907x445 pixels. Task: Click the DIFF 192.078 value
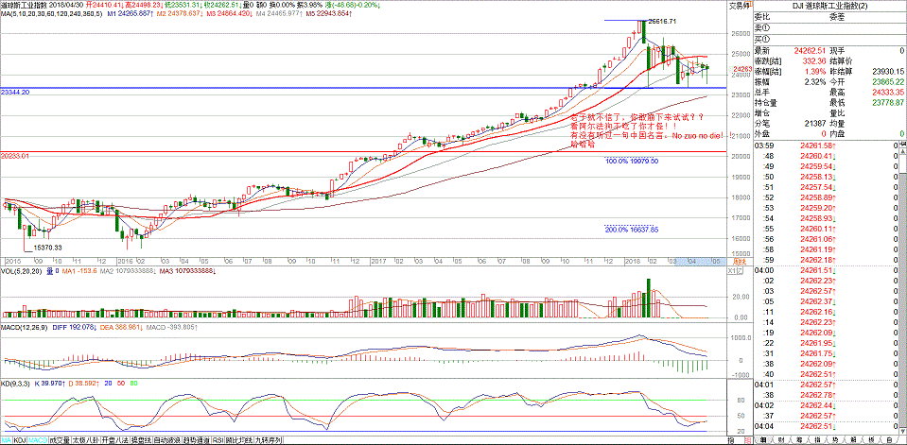tap(76, 328)
